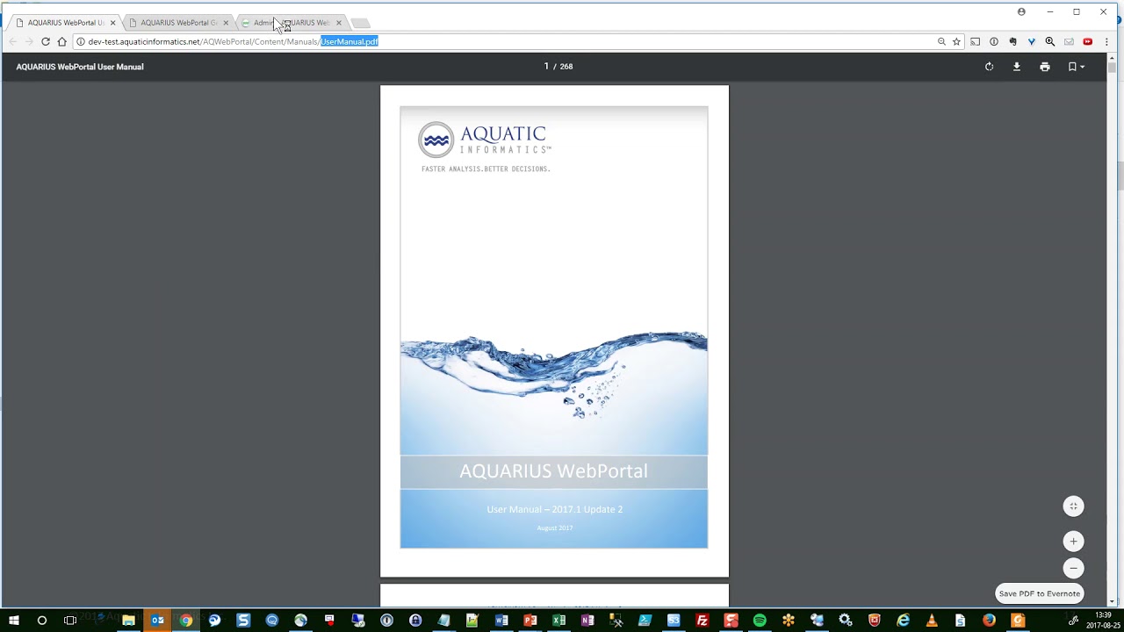Open the Windows Start menu

[x=14, y=621]
